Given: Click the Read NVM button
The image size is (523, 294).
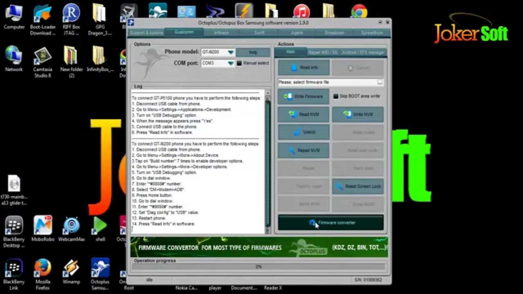Looking at the screenshot, I should point(304,114).
